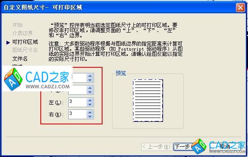Select the 文件名 wizard step
Viewport: 248px width, 157px height.
click(x=20, y=59)
